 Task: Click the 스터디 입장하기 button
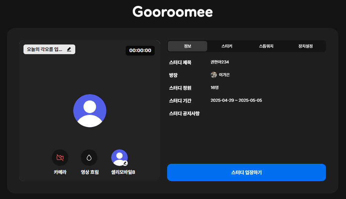click(x=247, y=172)
